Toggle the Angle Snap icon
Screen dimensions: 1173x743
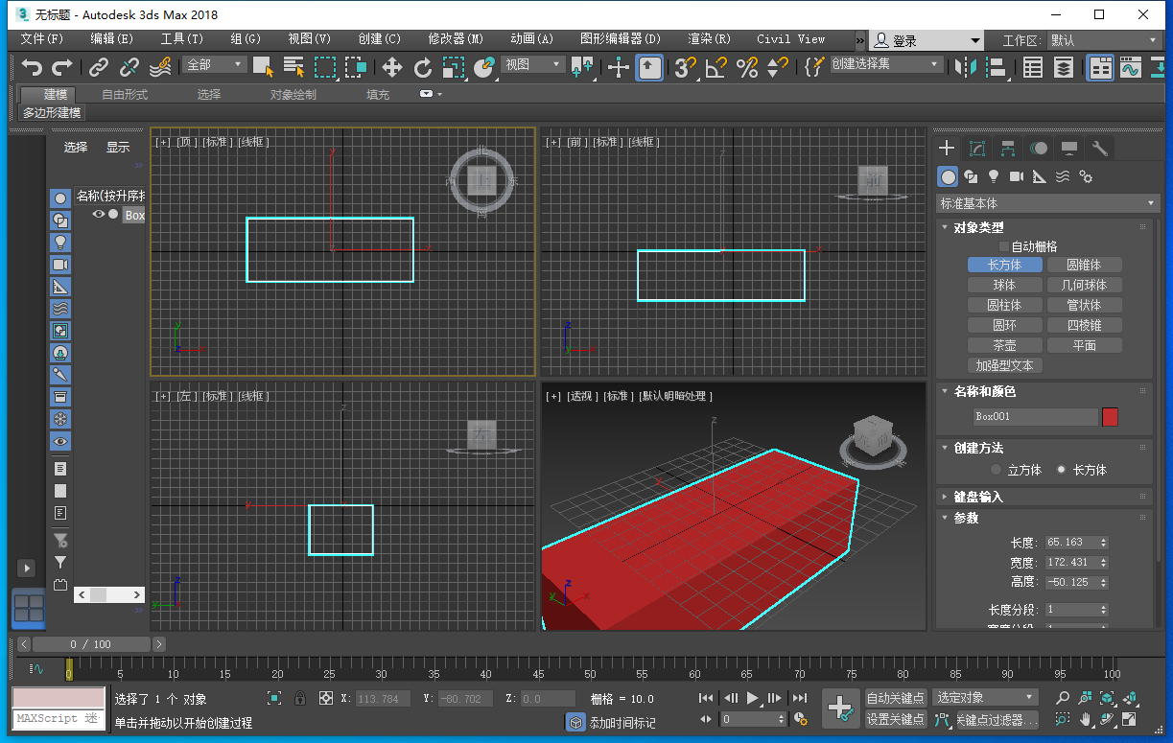716,66
